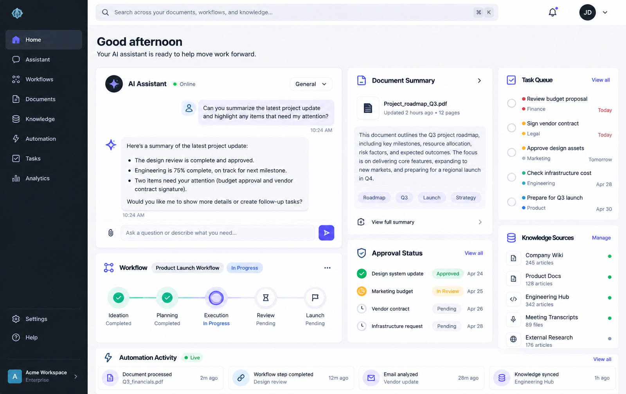Expand Document Summary with the arrow
626x394 pixels.
pyautogui.click(x=479, y=81)
